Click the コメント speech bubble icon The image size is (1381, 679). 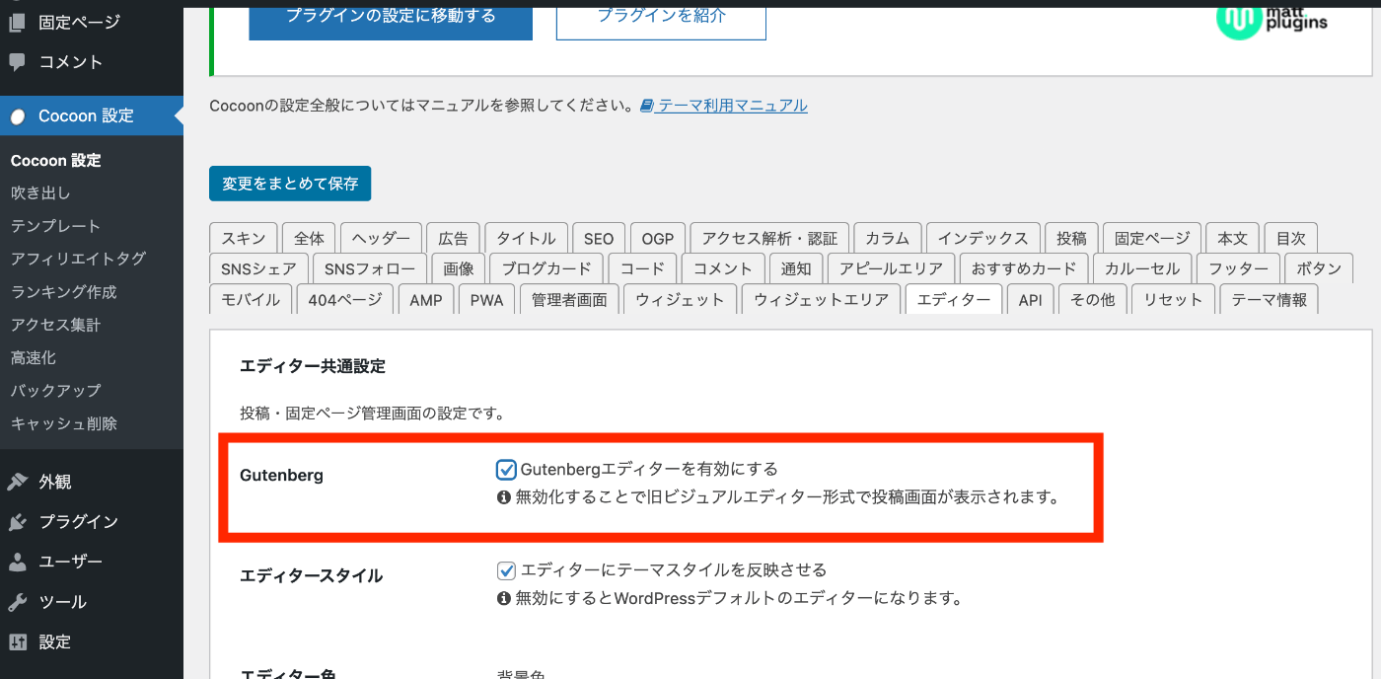tap(18, 62)
